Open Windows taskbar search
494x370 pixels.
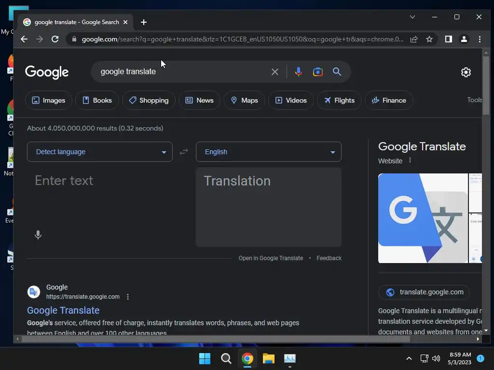point(226,358)
